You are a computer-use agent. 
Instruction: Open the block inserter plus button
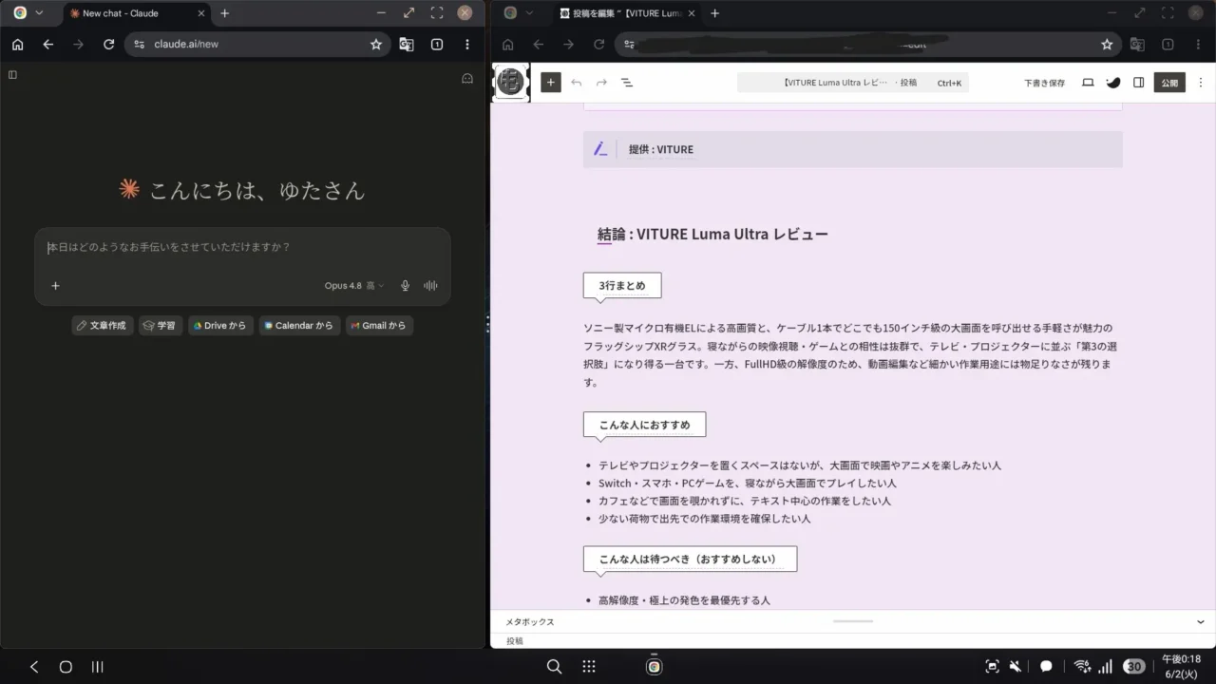click(x=551, y=83)
